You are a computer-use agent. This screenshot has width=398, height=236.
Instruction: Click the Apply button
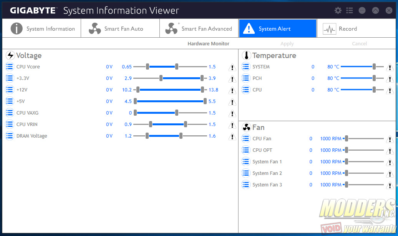pos(287,44)
